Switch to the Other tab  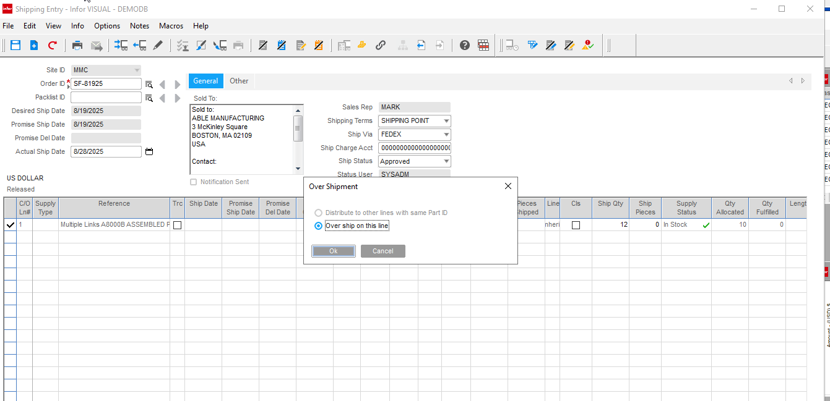(239, 81)
